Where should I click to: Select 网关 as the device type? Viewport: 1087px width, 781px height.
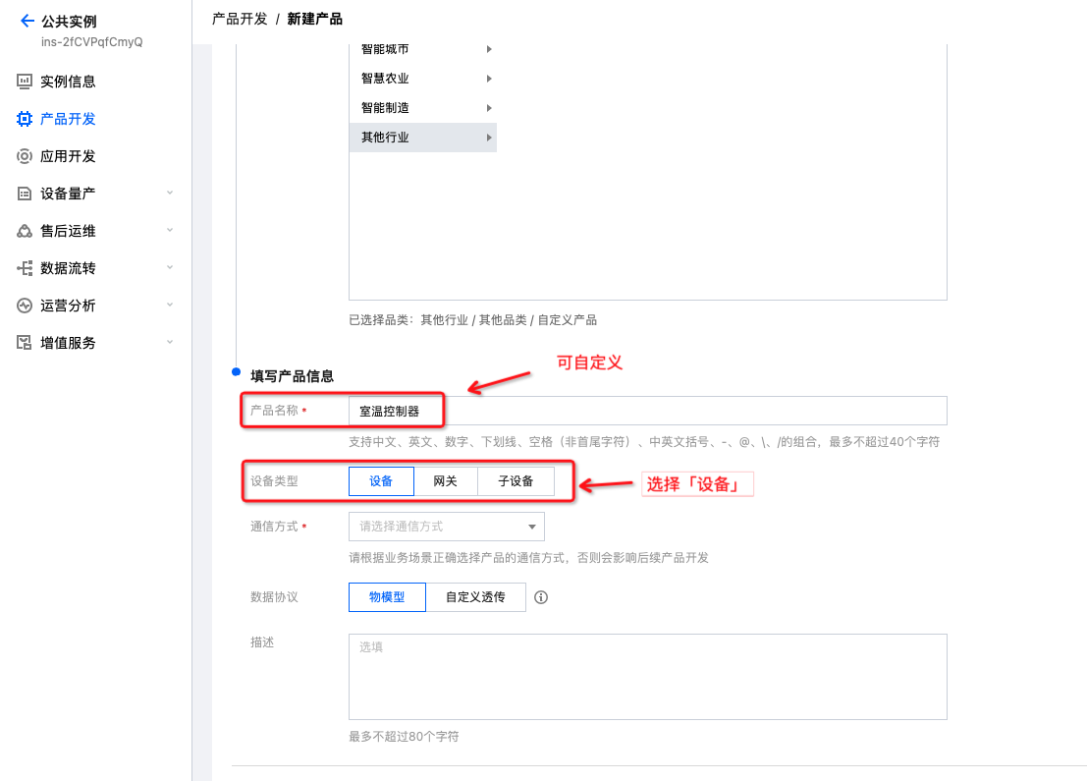445,481
